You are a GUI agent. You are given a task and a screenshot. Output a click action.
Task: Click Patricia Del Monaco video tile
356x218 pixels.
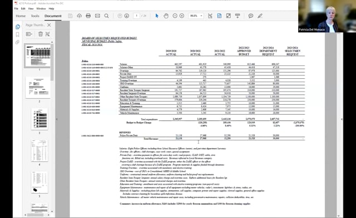pyautogui.click(x=327, y=16)
